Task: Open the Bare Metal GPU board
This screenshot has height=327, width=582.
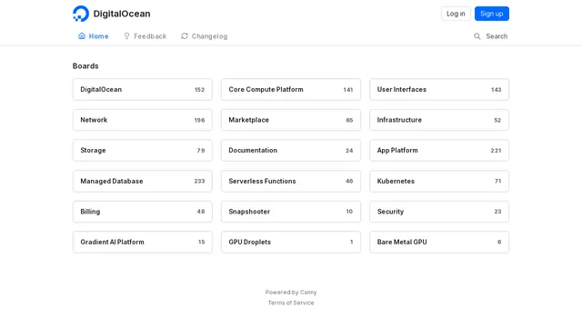Action: click(439, 242)
